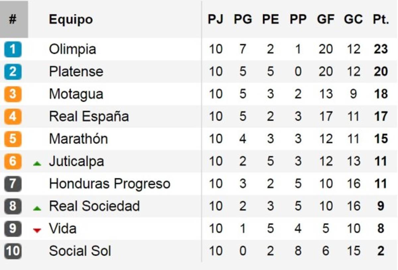The height and width of the screenshot is (270, 398).
Task: Click Social Sol team name
Action: coord(80,251)
